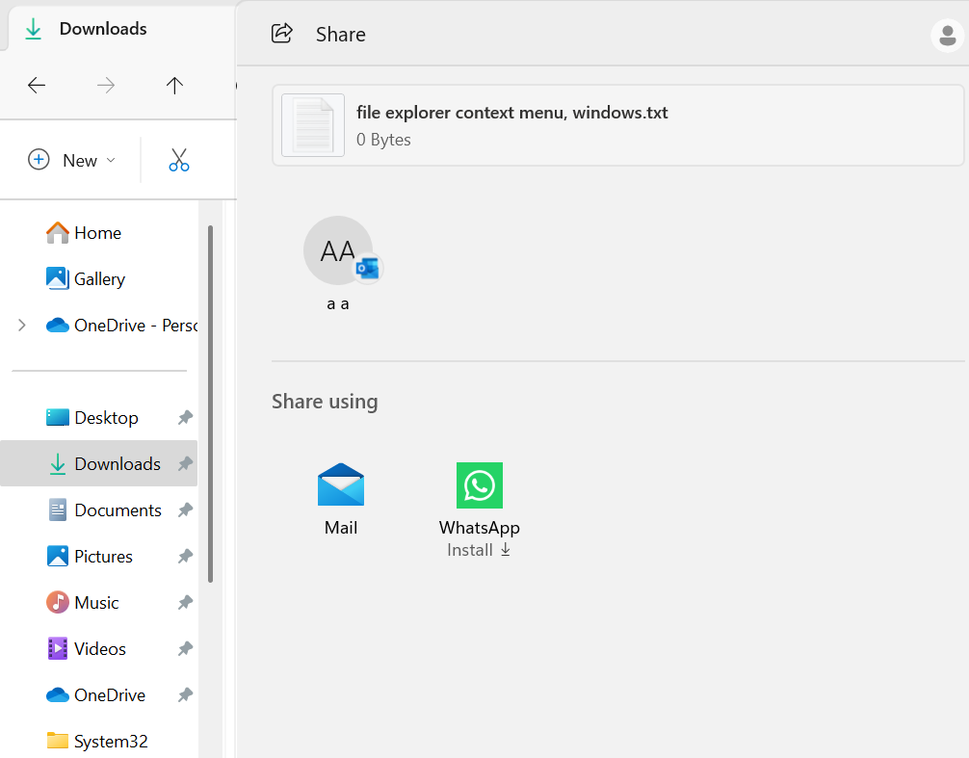
Task: Click contact name 'a a'
Action: (338, 304)
